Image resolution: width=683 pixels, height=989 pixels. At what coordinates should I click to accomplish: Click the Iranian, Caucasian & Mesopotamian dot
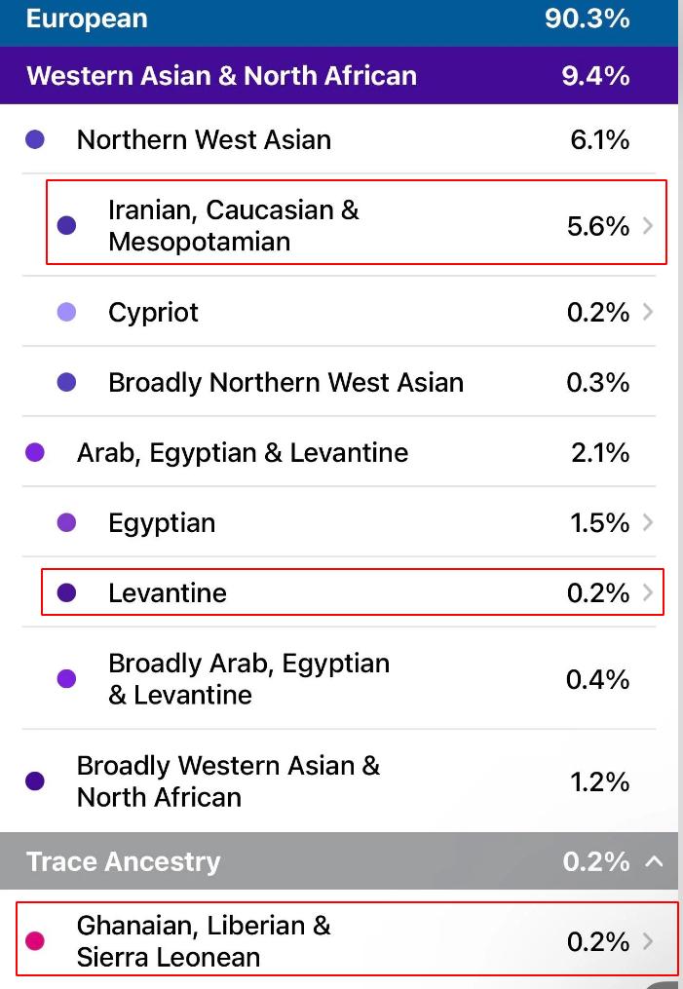click(x=66, y=226)
